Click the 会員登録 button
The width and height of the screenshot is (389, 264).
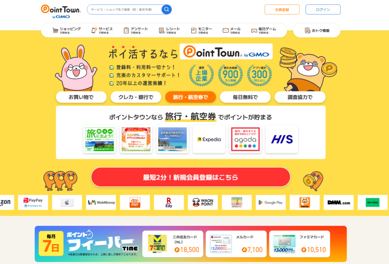pos(282,9)
